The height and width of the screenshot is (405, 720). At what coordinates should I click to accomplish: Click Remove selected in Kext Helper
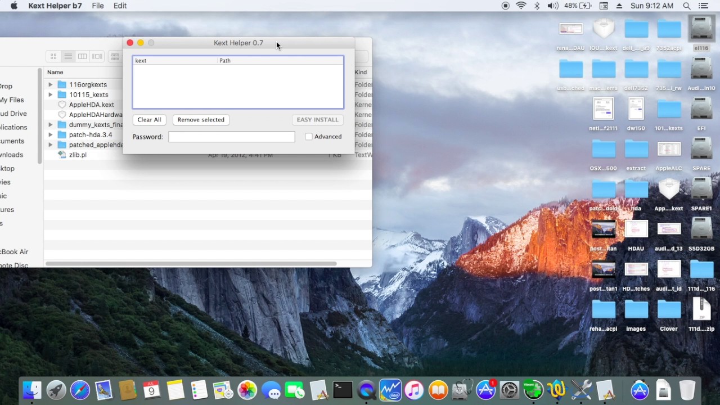coord(201,120)
